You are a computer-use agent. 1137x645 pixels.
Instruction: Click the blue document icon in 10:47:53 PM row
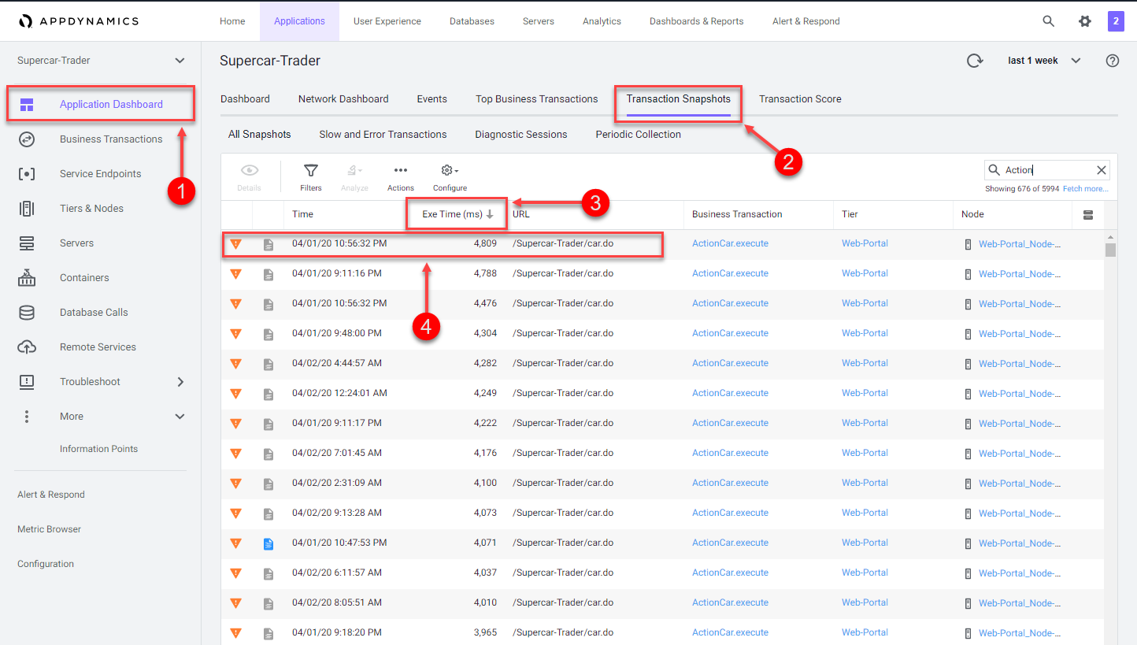pos(269,543)
